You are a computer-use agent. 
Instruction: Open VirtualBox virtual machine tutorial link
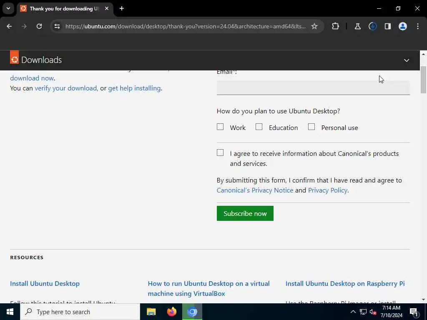pos(208,288)
